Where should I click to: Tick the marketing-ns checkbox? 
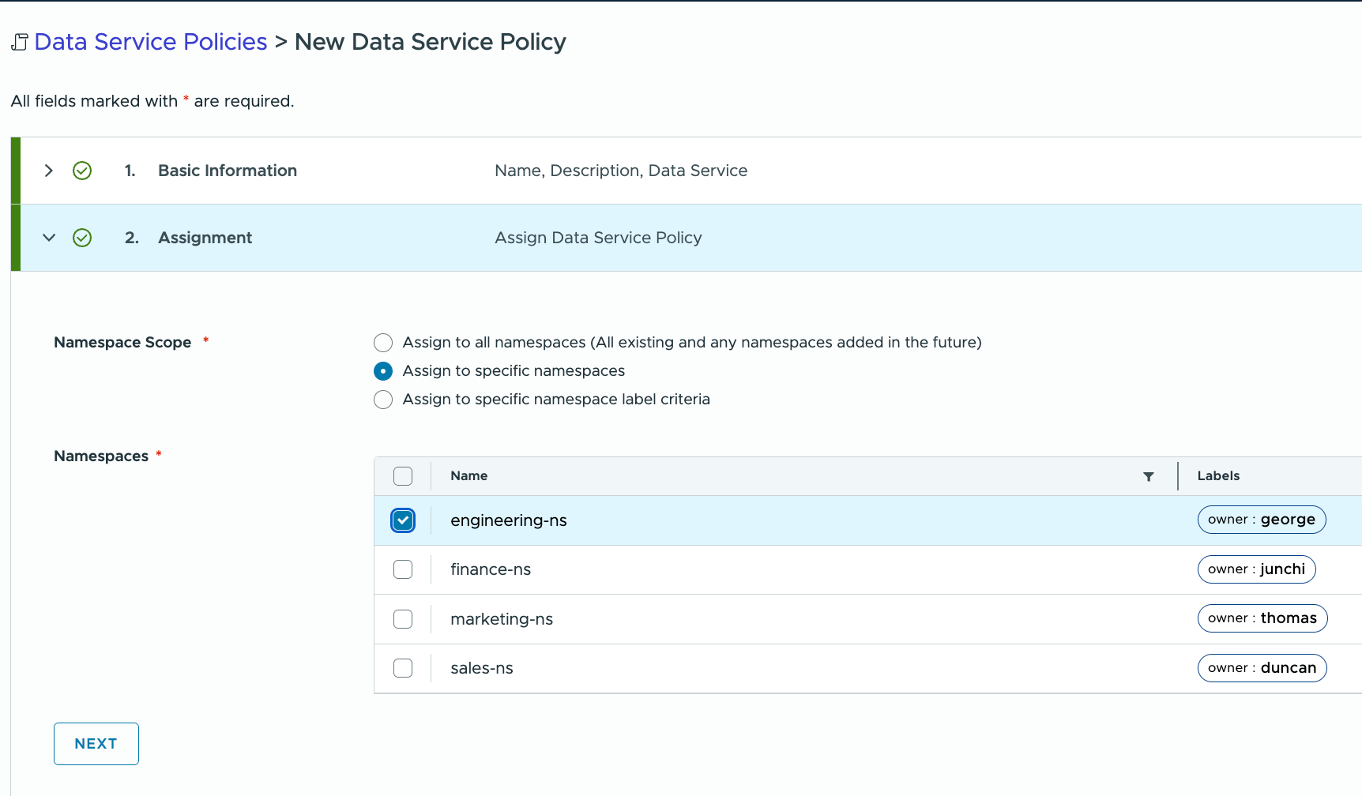[x=403, y=619]
